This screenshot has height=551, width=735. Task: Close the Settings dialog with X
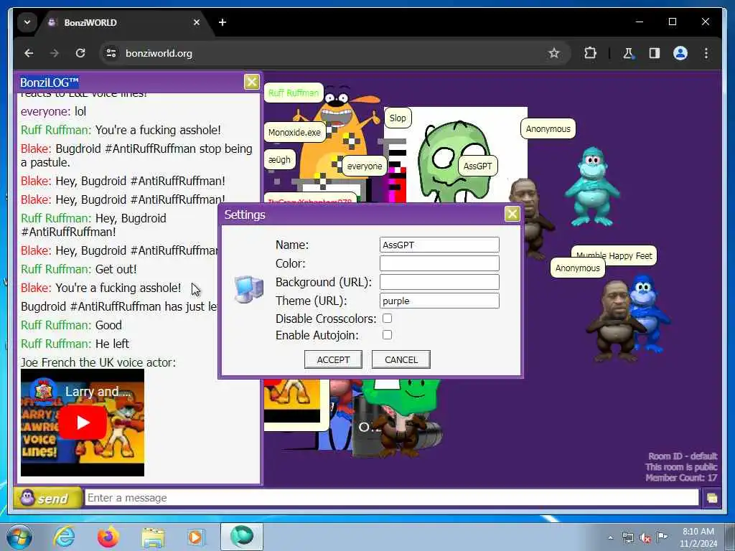512,214
